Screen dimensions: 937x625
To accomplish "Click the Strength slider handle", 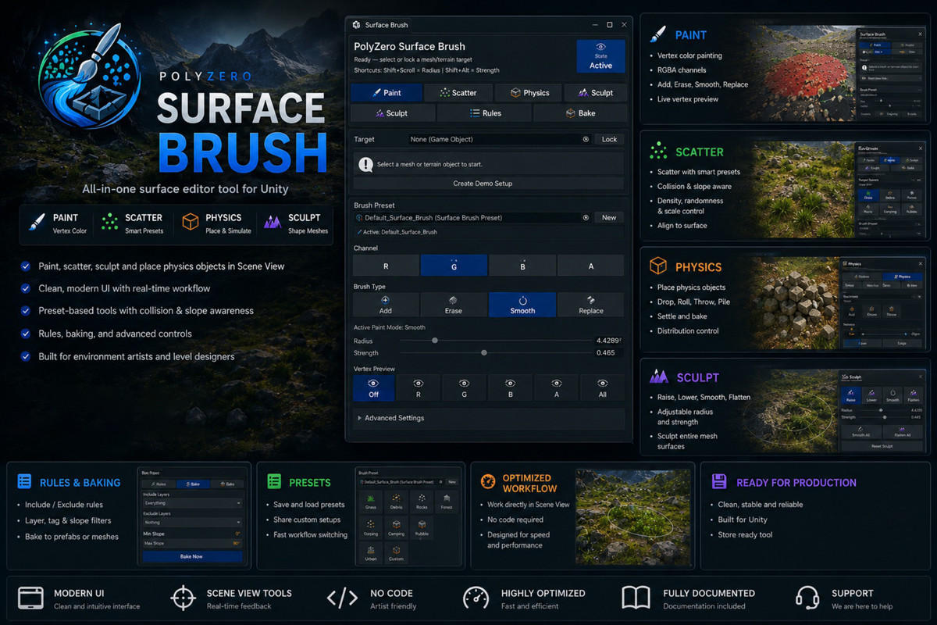I will pyautogui.click(x=484, y=353).
